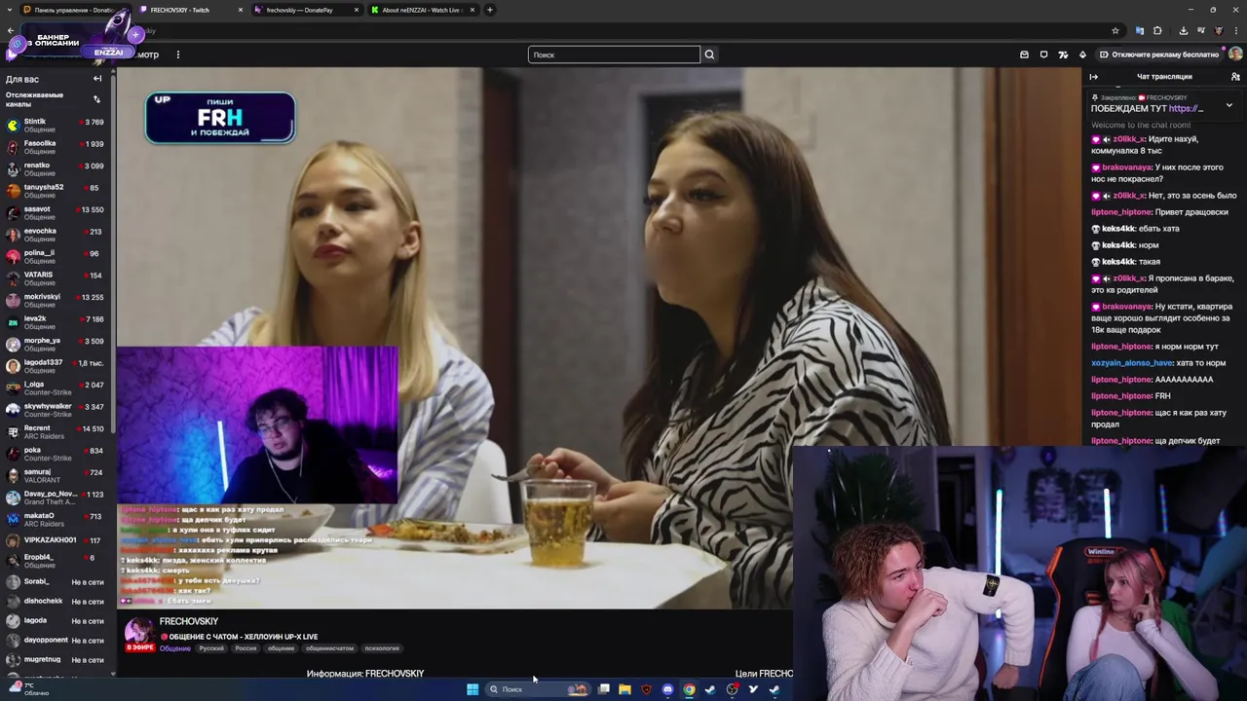Open the renatko channel in the sidebar

click(57, 169)
